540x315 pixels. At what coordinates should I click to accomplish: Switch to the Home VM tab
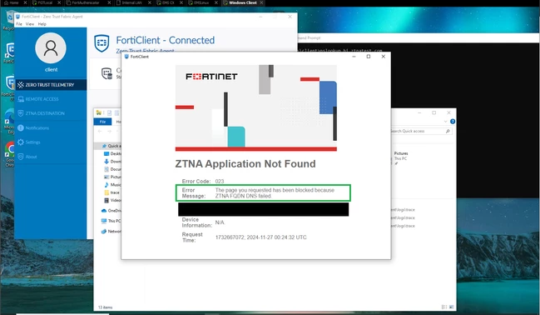coord(13,2)
